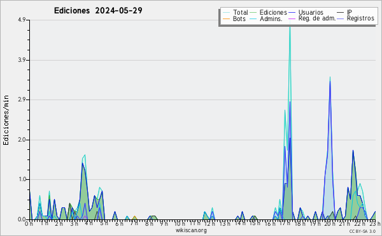
Task: Click the 'wikiscan.org' caption below the chart
Action: (x=191, y=230)
